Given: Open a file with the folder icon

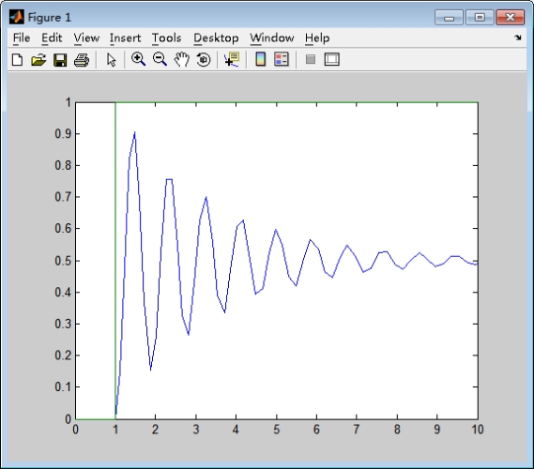Looking at the screenshot, I should [38, 59].
